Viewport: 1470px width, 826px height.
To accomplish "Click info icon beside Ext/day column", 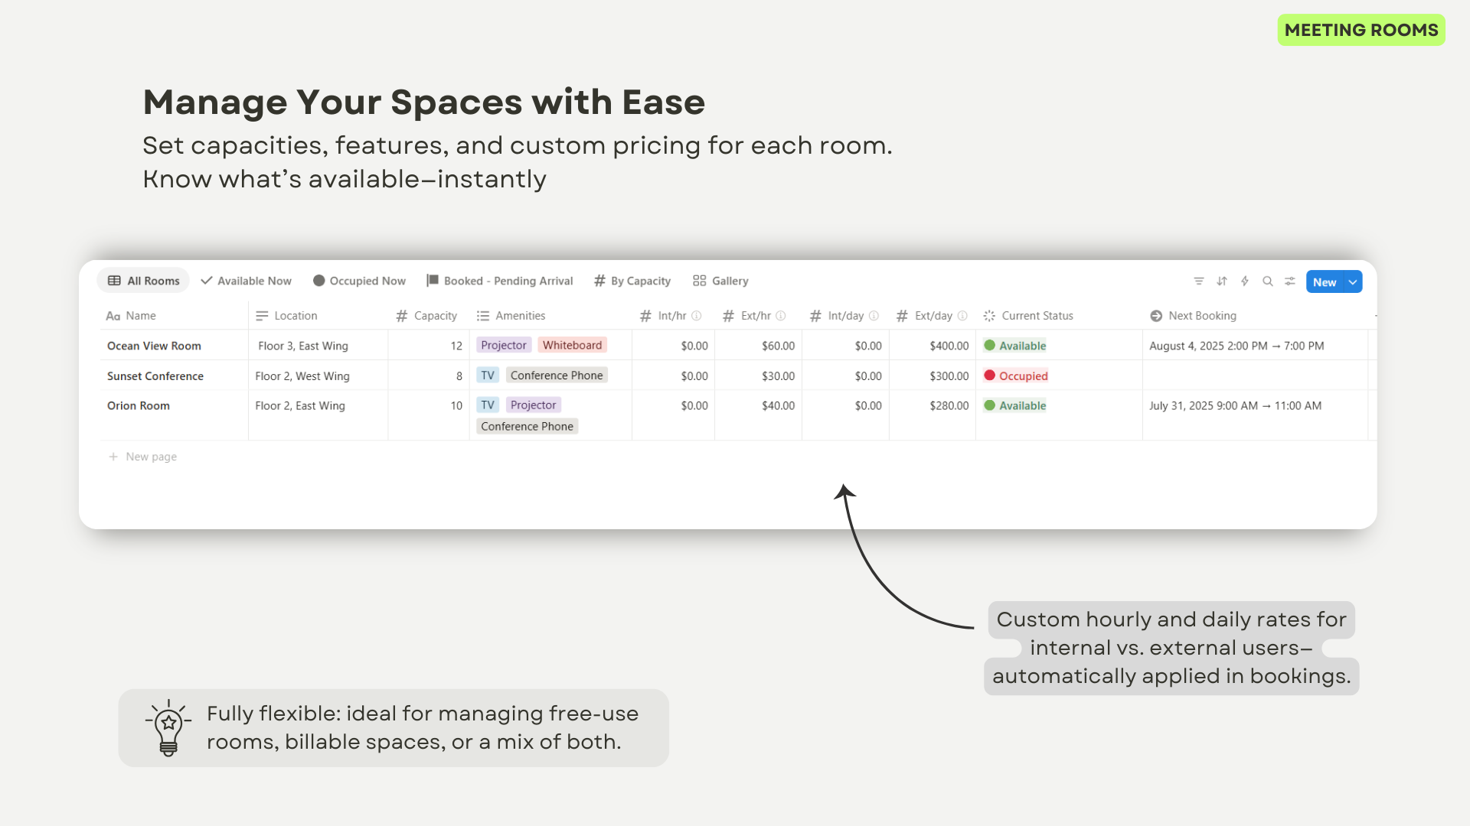I will (x=962, y=316).
